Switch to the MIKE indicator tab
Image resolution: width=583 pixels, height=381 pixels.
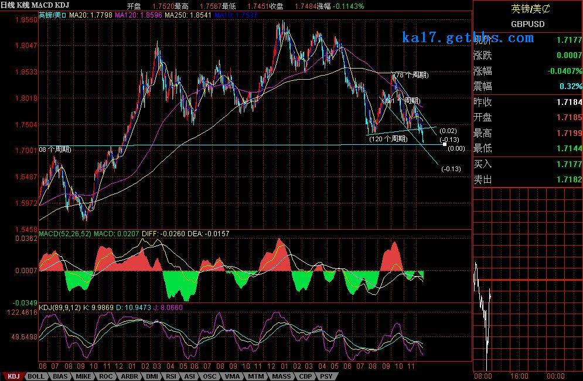click(83, 376)
